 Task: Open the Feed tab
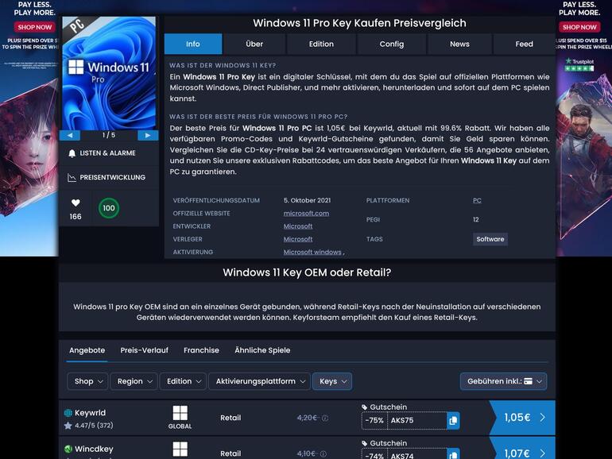click(x=525, y=44)
